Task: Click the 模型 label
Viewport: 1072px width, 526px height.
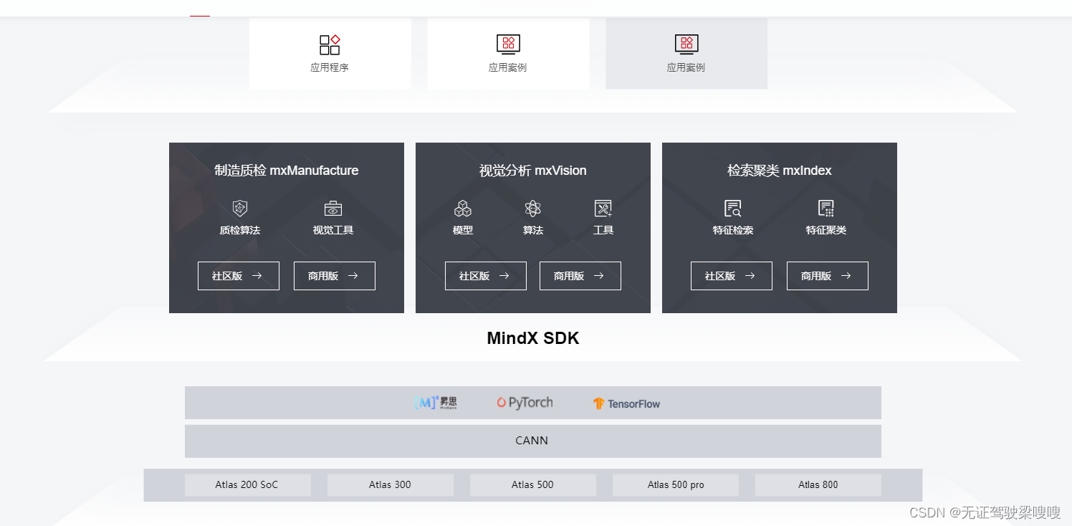Action: tap(463, 231)
